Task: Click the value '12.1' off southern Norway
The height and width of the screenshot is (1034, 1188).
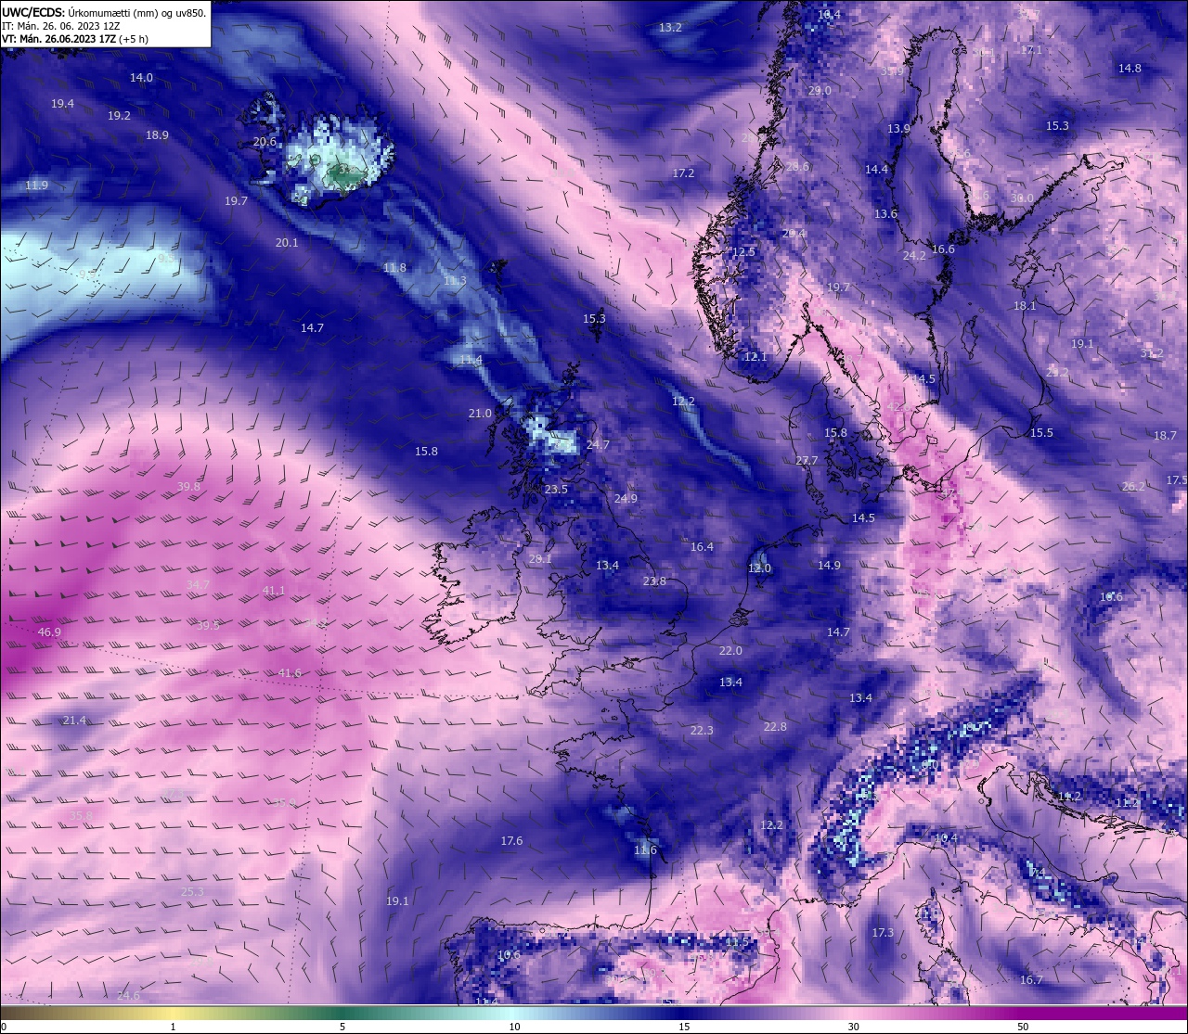Action: pos(755,357)
